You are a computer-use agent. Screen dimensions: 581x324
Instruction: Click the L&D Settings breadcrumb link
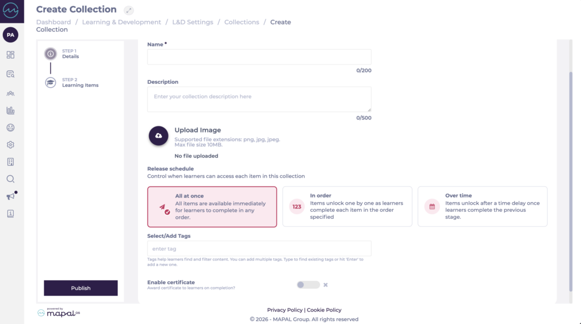click(193, 22)
